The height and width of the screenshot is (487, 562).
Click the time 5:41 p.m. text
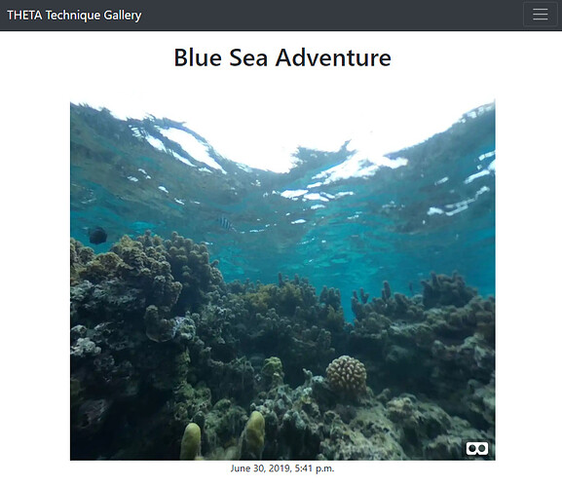pos(315,468)
